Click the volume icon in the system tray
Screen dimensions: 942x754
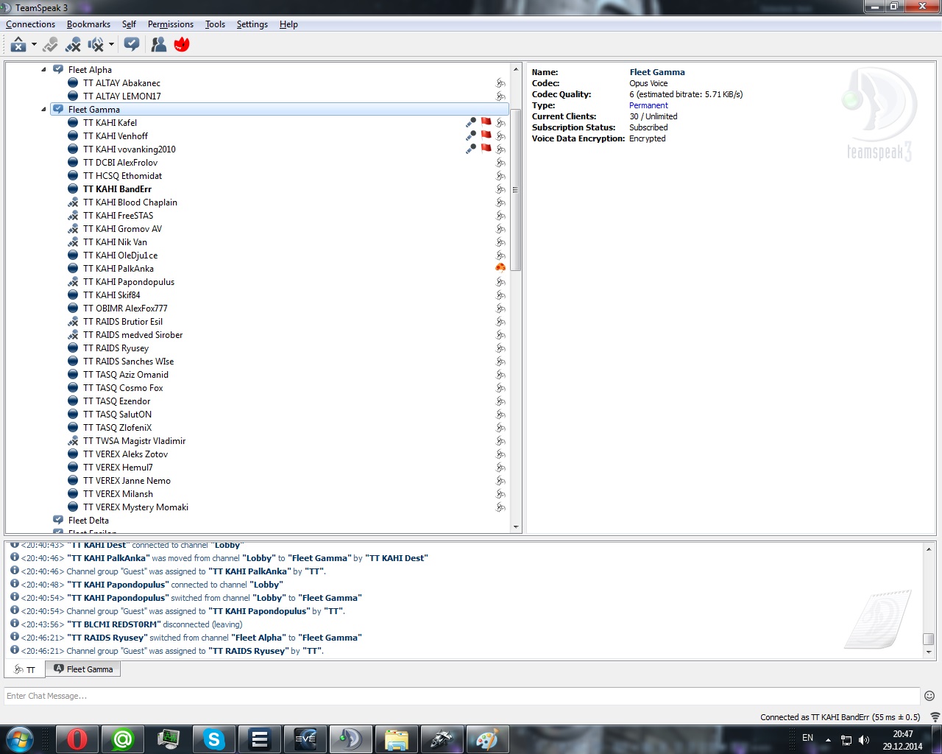pos(864,740)
